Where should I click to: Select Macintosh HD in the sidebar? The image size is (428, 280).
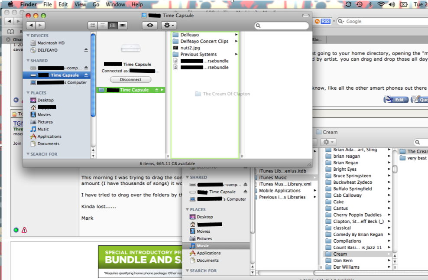tap(51, 43)
